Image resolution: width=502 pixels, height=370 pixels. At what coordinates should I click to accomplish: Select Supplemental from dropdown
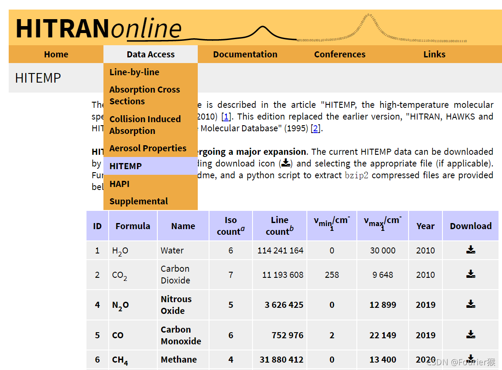coord(150,201)
